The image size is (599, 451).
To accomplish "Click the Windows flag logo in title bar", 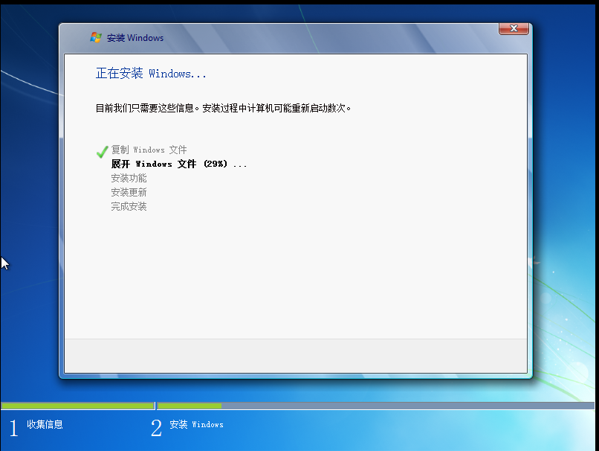I will click(x=96, y=37).
